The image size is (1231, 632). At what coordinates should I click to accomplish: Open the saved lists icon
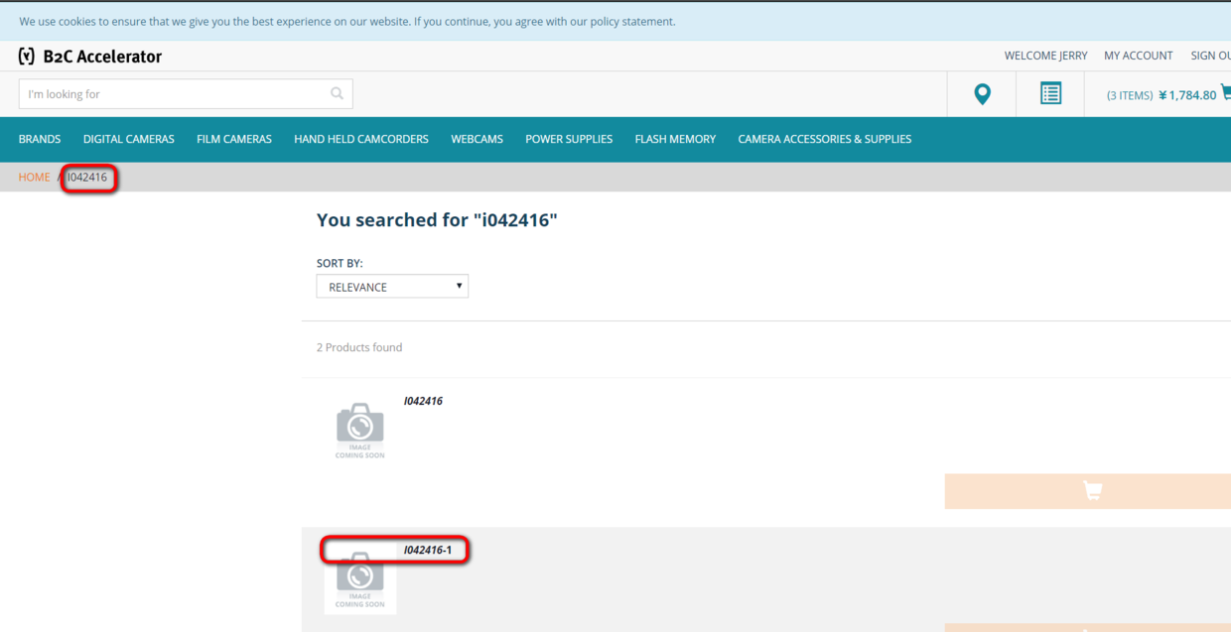pos(1050,93)
